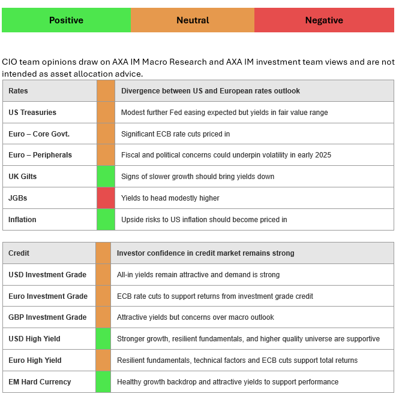Click the Euro – Peripherals row label

[x=40, y=155]
